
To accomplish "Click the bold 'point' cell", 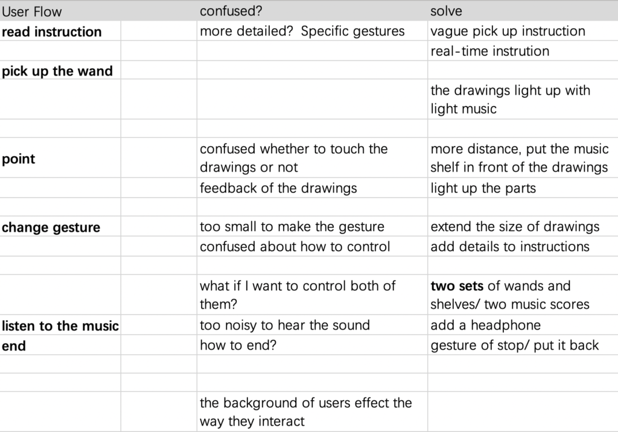I will [x=60, y=158].
